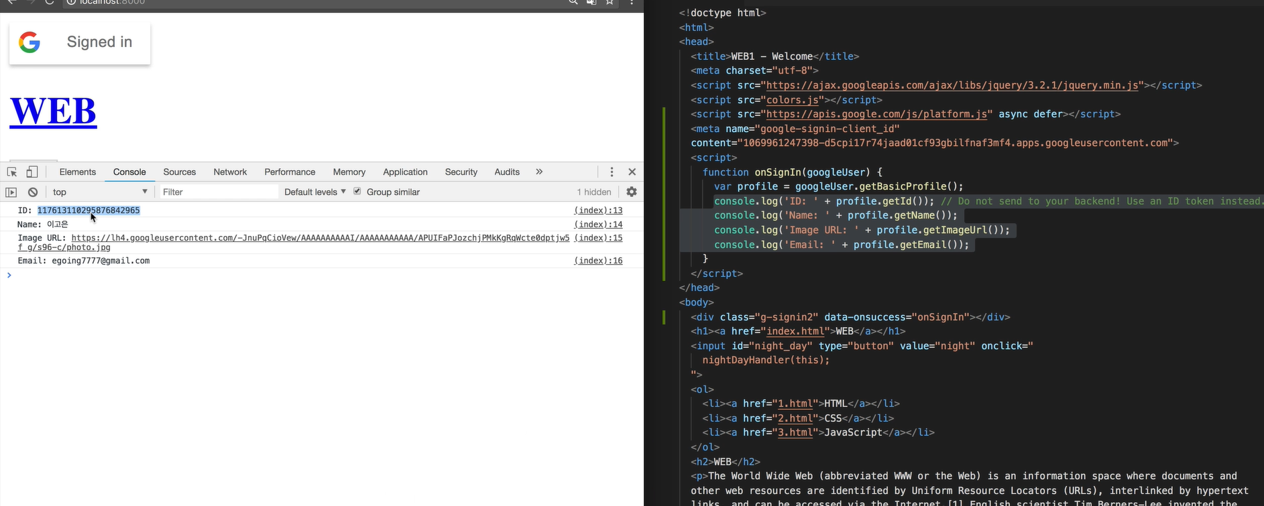Image resolution: width=1264 pixels, height=506 pixels.
Task: Click the Google Signed in button
Action: [80, 43]
